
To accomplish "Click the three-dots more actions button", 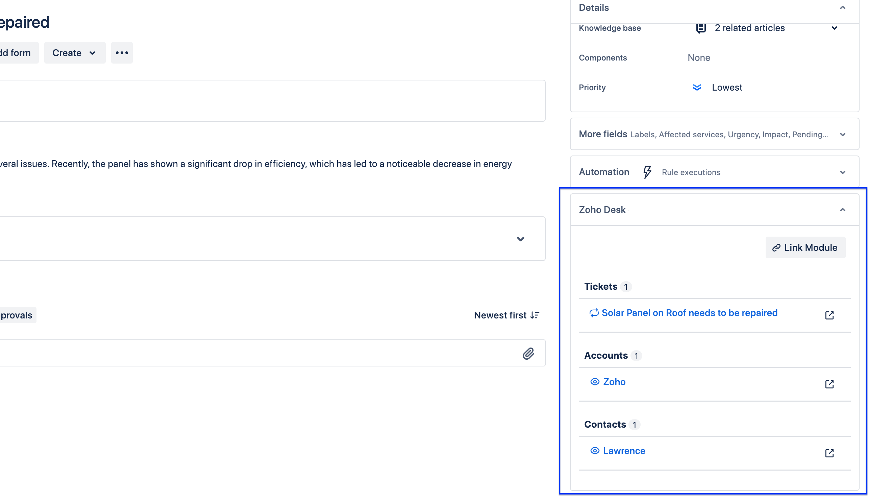I will tap(122, 53).
